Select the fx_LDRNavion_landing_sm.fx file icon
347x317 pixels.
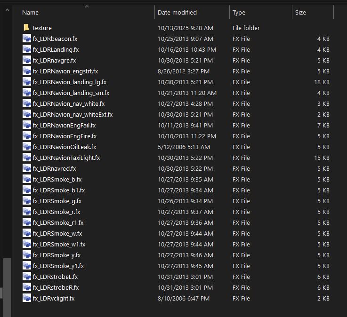click(x=27, y=93)
